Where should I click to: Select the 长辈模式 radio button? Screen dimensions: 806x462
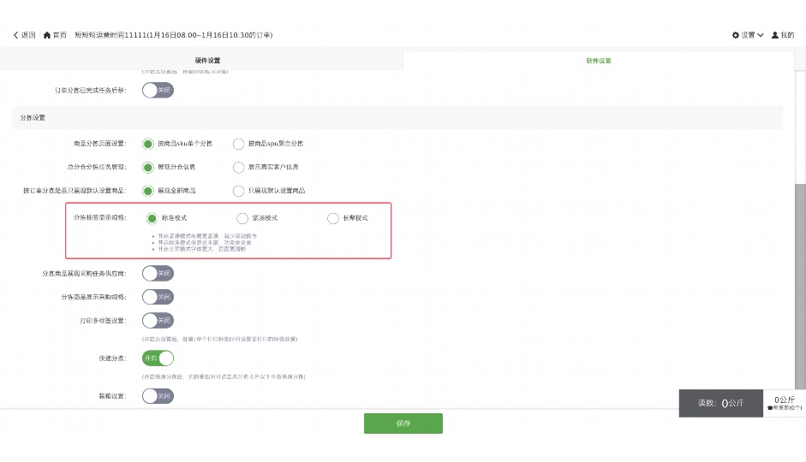pyautogui.click(x=333, y=218)
